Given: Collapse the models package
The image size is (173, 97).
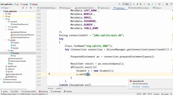Looking at the screenshot, I should (6, 40).
